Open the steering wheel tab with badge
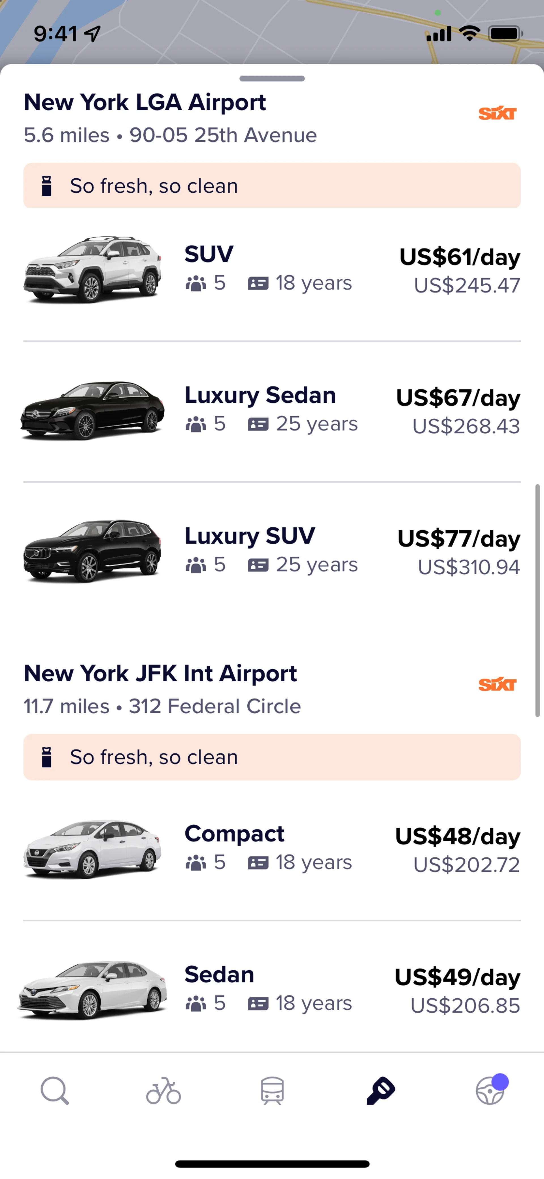Screen dimensions: 544x1179 [490, 1091]
